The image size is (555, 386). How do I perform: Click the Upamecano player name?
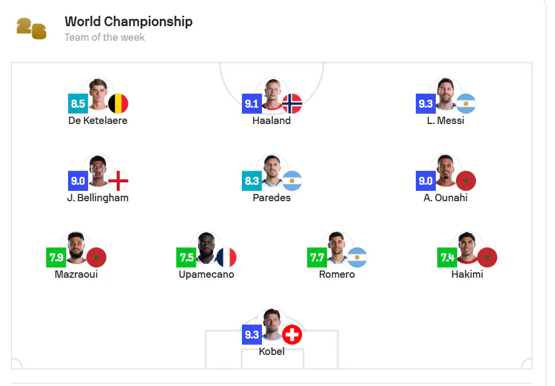(x=206, y=275)
